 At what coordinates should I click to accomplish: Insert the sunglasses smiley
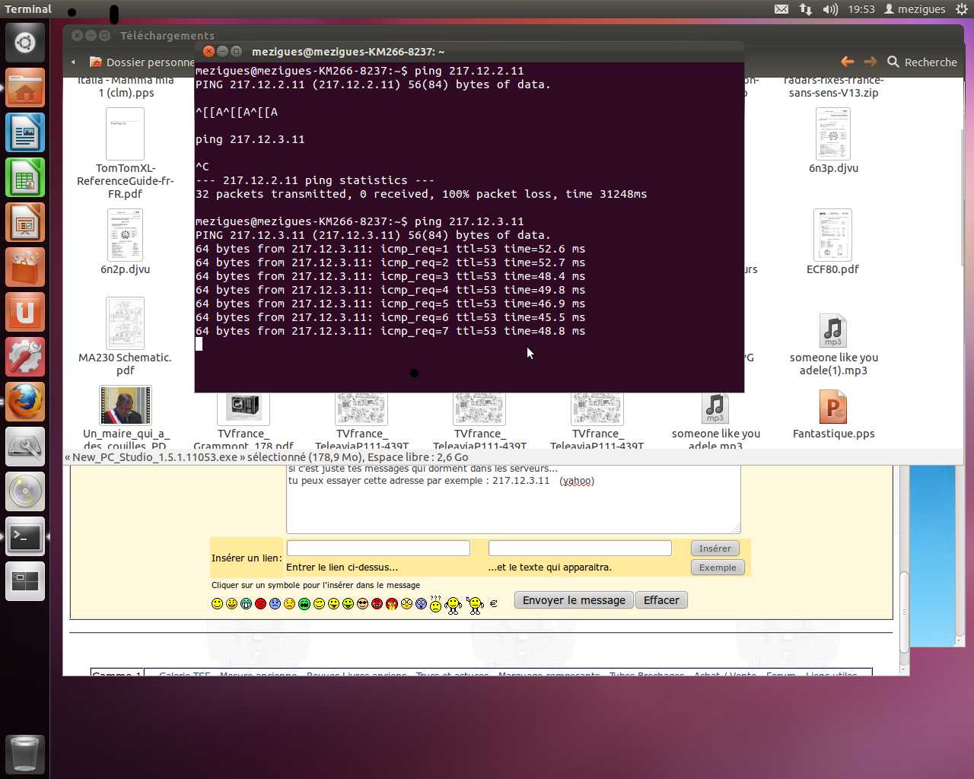(x=362, y=604)
